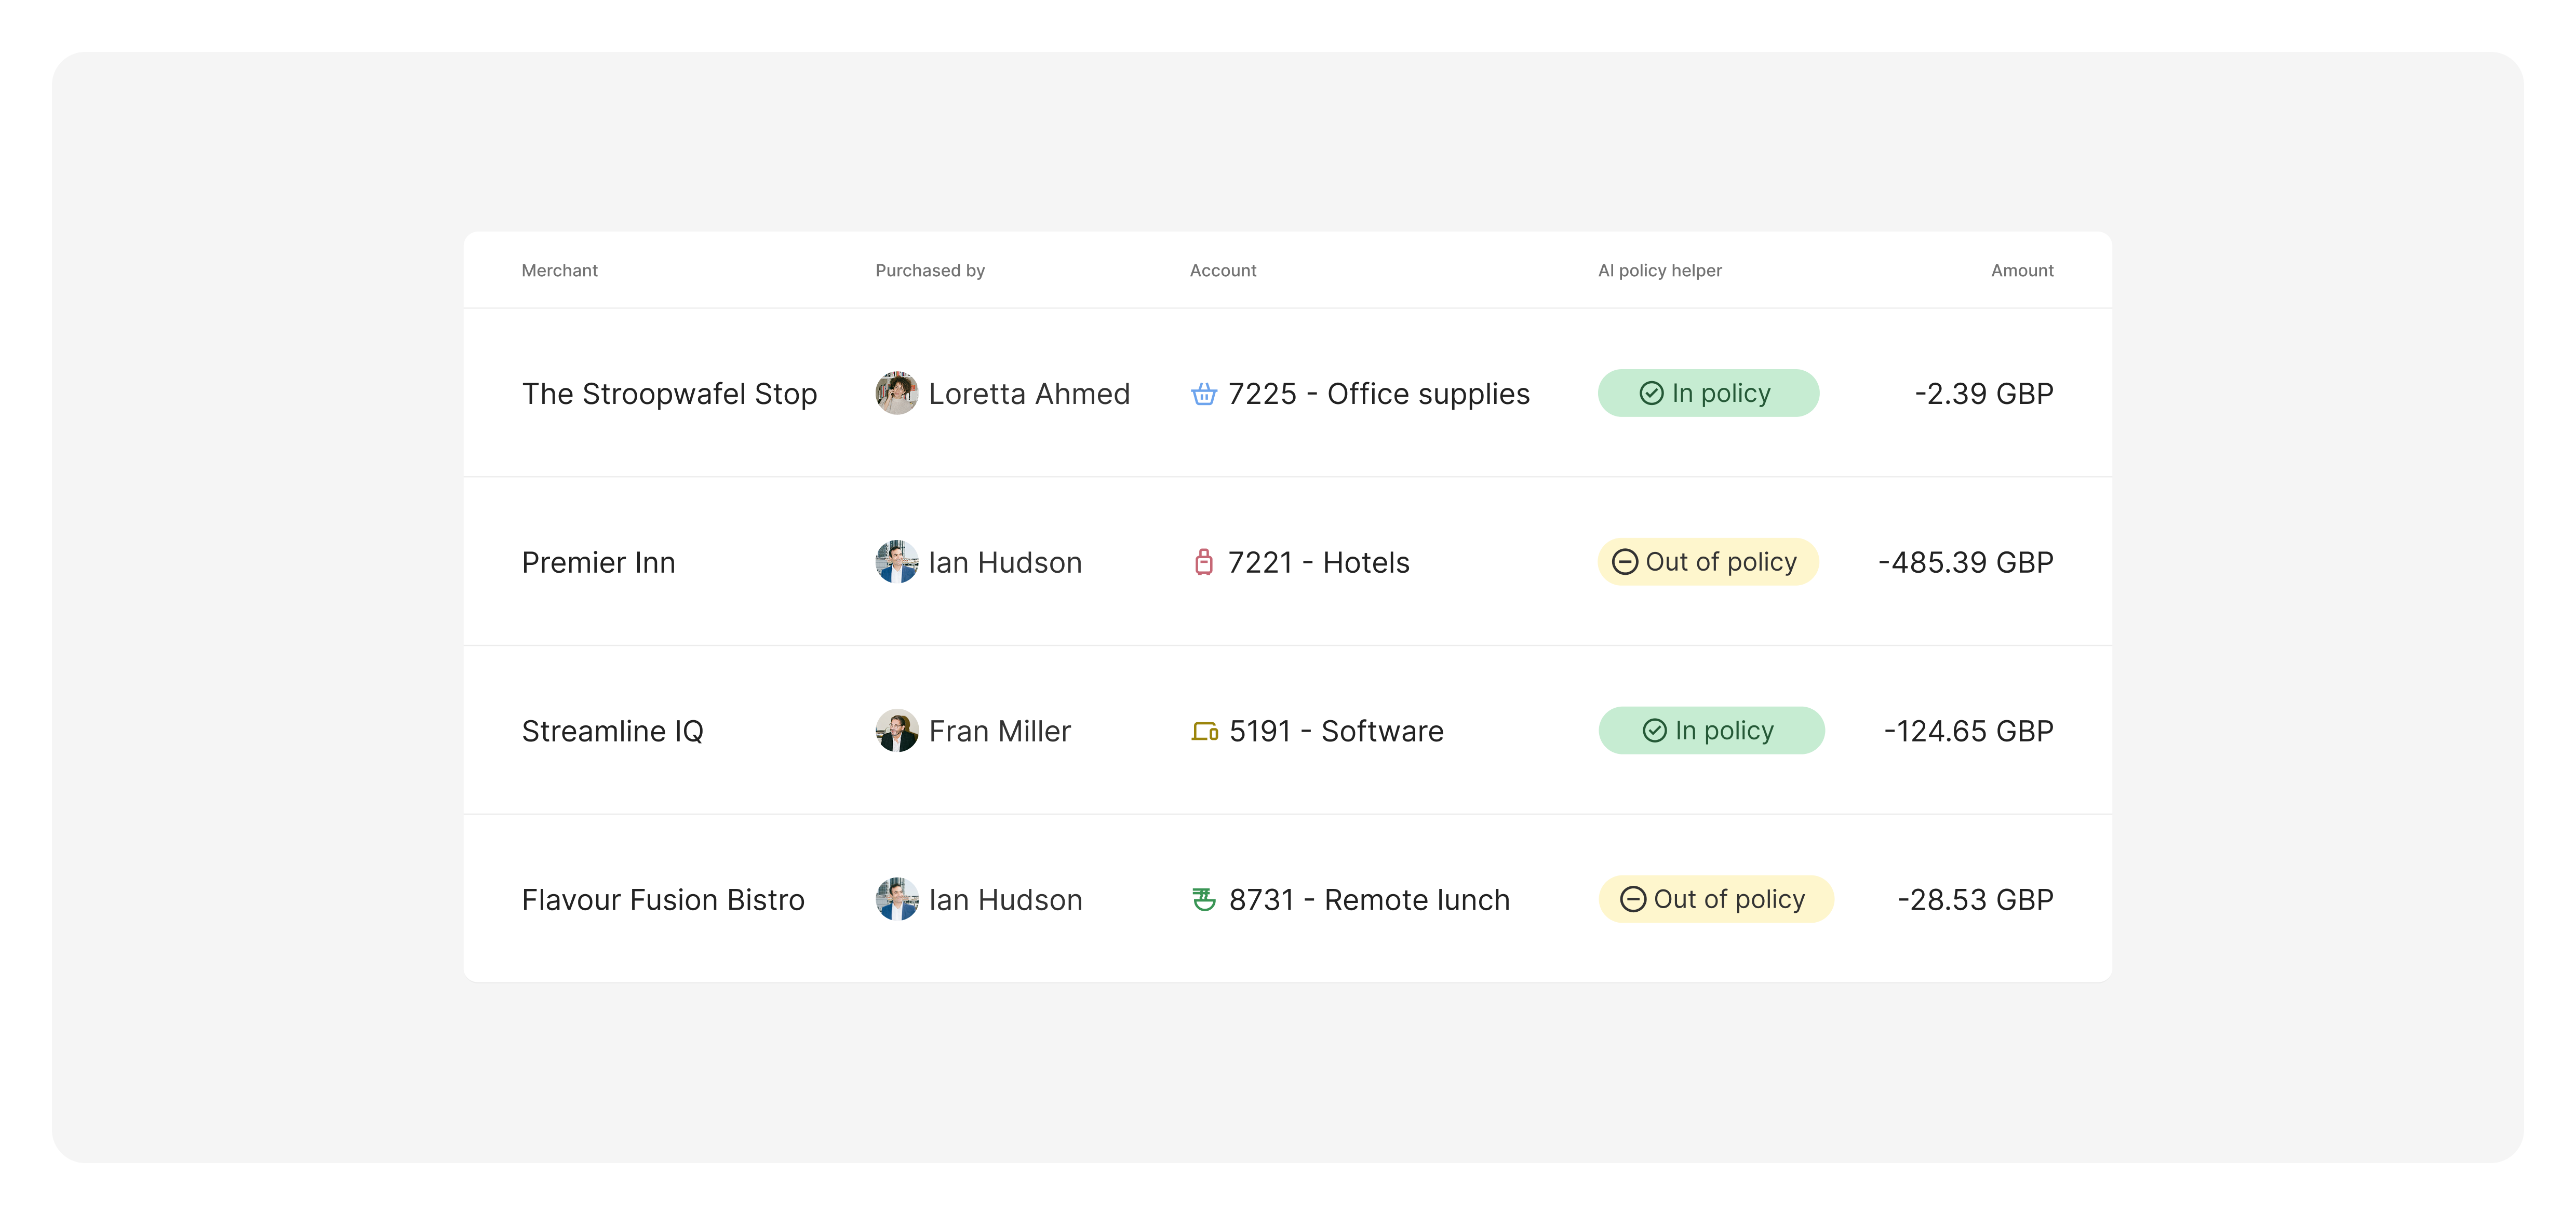The width and height of the screenshot is (2576, 1215).
Task: Open the Premier Inn merchant entry
Action: click(598, 562)
